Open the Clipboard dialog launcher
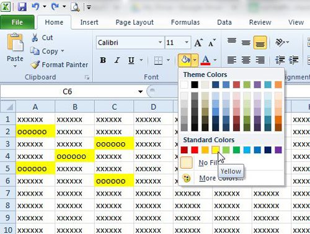The height and width of the screenshot is (234, 310). point(87,78)
